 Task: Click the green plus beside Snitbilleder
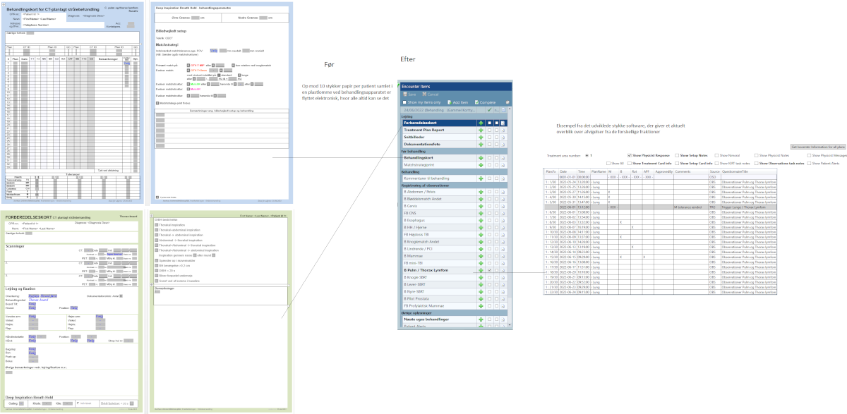(481, 137)
